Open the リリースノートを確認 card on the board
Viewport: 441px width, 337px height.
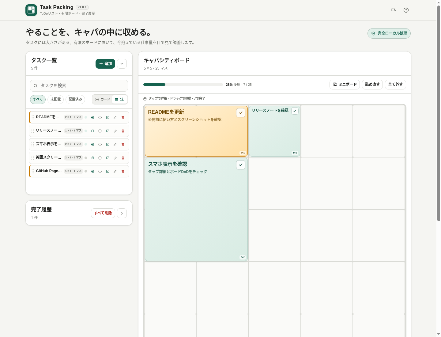click(x=274, y=131)
